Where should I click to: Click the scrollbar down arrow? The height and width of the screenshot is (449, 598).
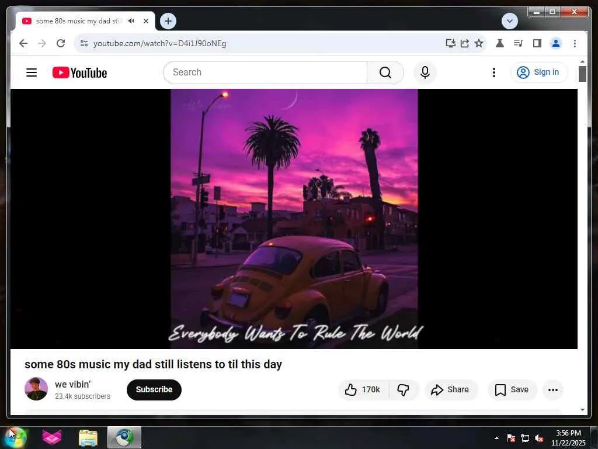[x=582, y=410]
